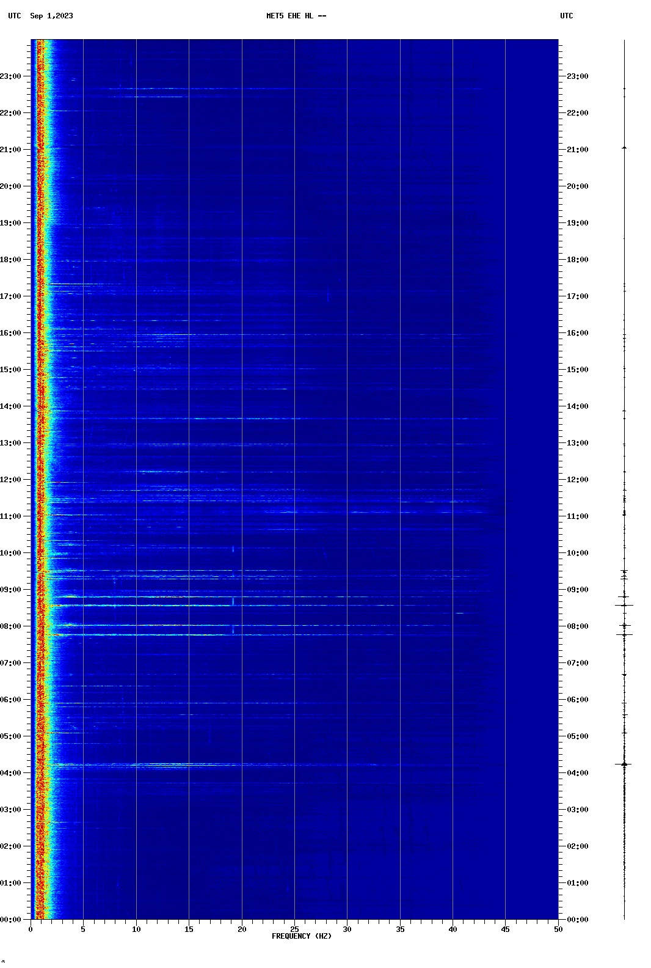Click the largest seismogram spike near 08:35

pos(624,605)
